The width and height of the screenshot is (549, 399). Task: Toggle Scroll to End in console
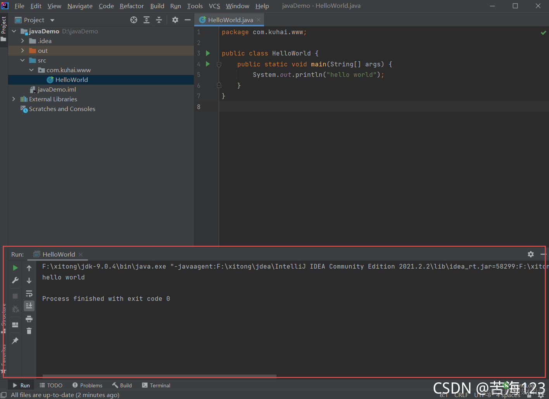click(x=29, y=306)
